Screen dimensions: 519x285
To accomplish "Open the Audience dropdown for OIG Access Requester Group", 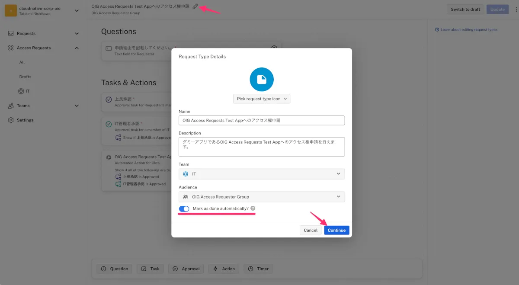I will 262,197.
